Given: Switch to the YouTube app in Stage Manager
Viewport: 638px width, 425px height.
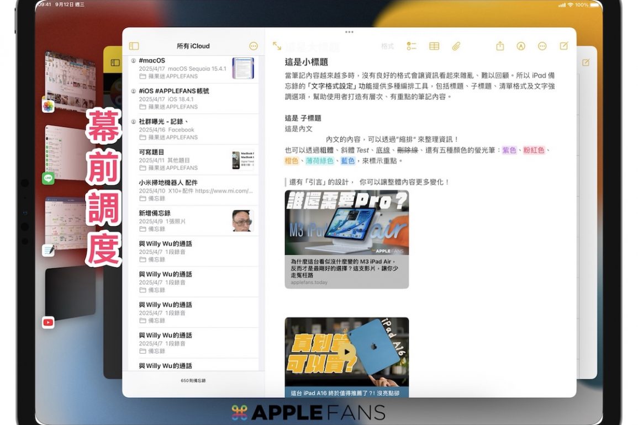Looking at the screenshot, I should 49,322.
